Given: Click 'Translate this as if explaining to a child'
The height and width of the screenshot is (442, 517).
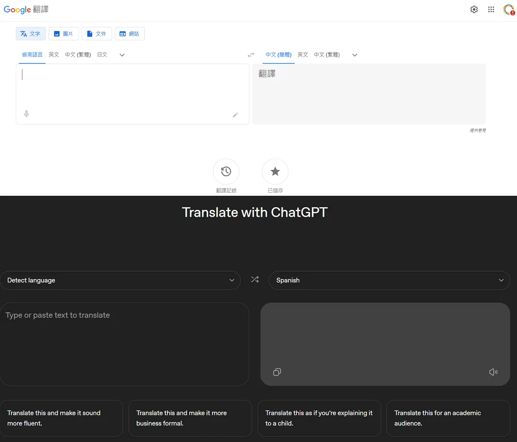Looking at the screenshot, I should click(x=319, y=418).
